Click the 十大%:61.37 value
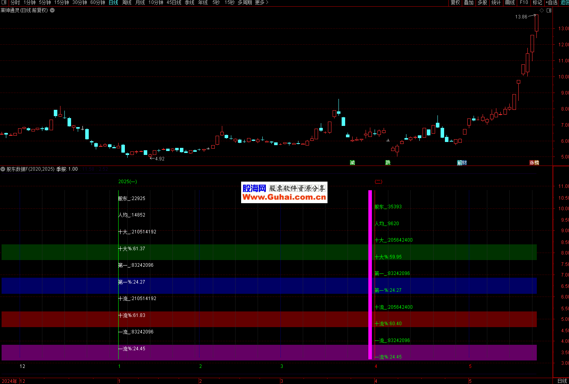 click(x=132, y=249)
